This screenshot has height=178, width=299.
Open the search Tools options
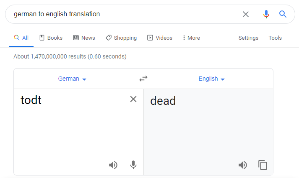tap(275, 38)
